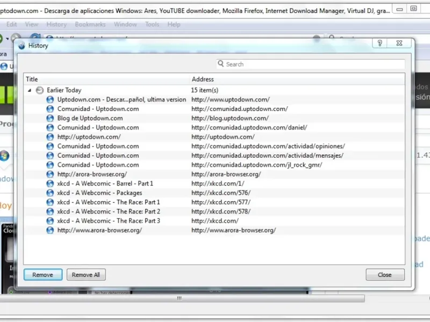Click the History search field
Viewport: 430px width, 322px height.
311,64
